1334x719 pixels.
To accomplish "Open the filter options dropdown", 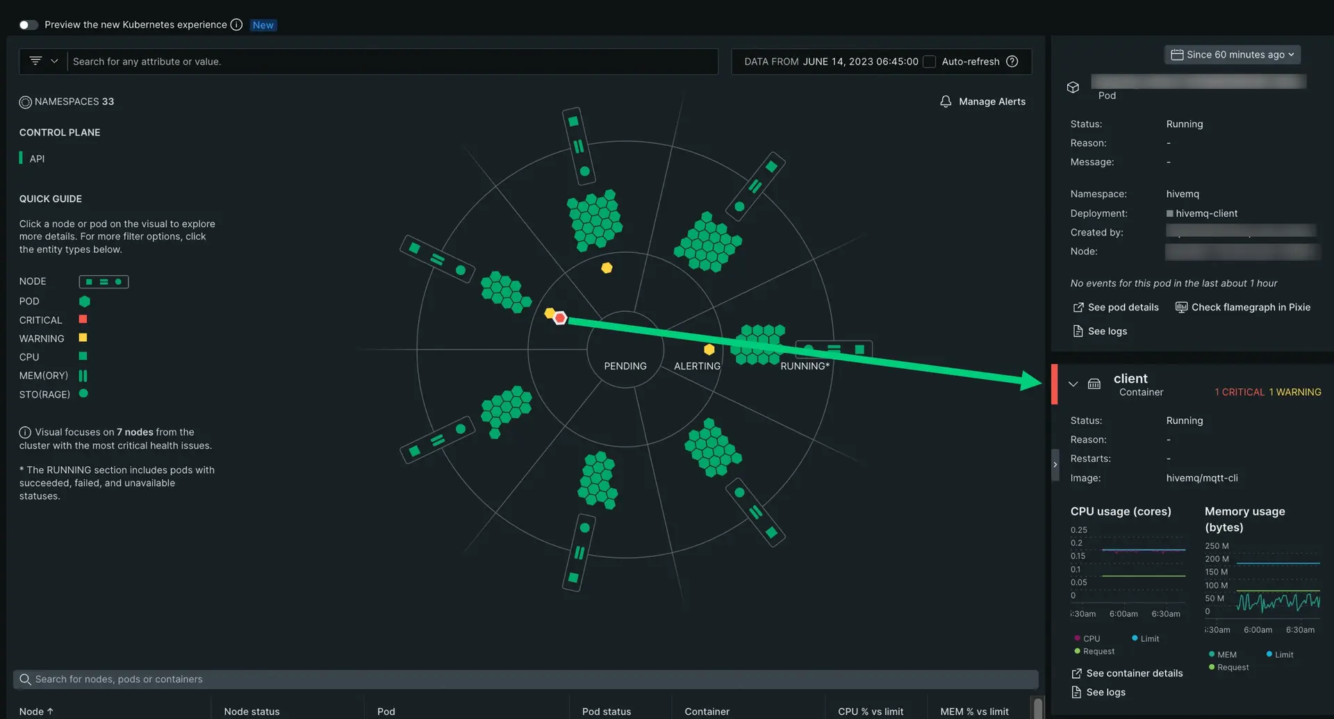I will tap(44, 62).
